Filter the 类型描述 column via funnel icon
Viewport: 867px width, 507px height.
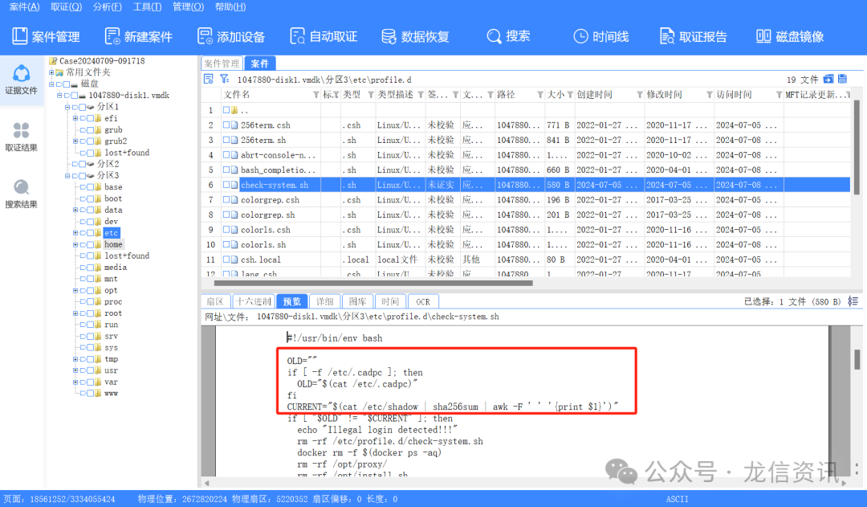(420, 95)
